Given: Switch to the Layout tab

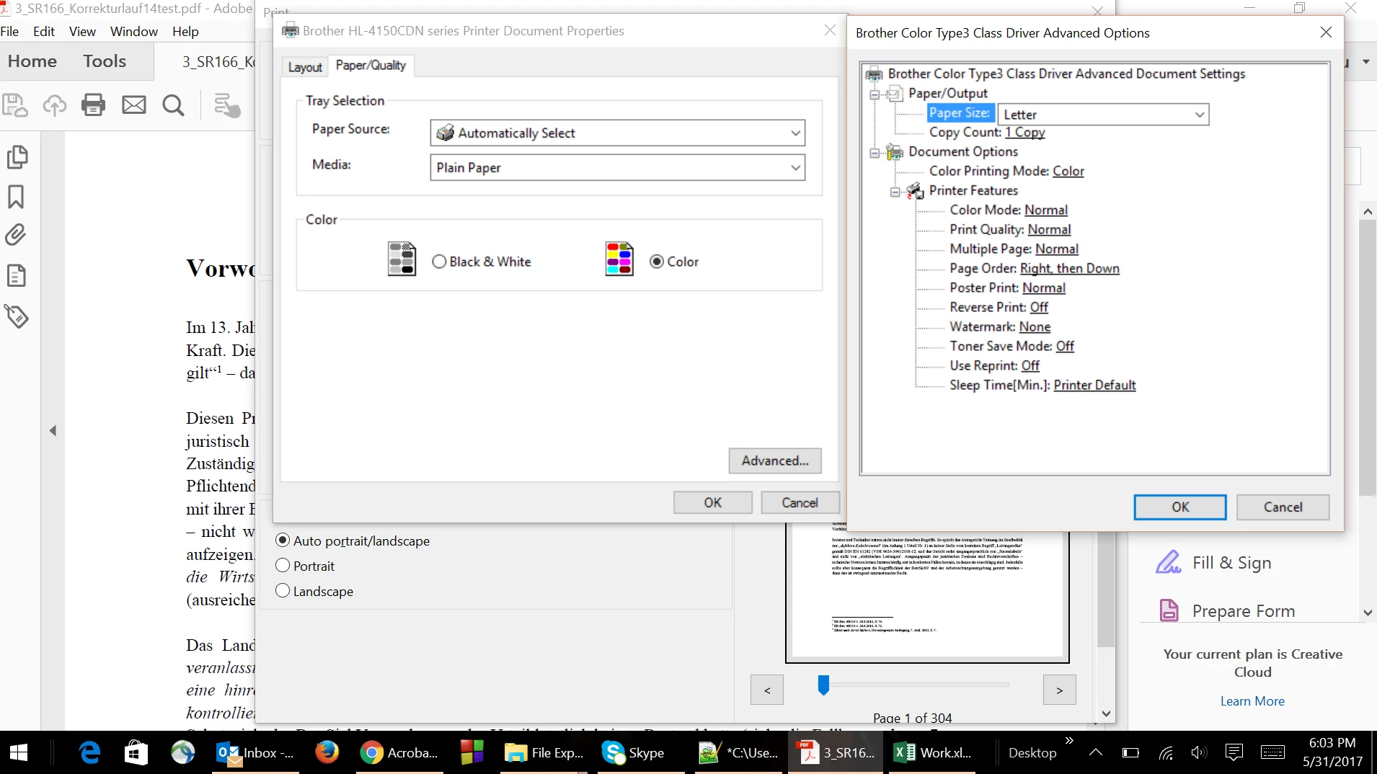Looking at the screenshot, I should [x=305, y=67].
